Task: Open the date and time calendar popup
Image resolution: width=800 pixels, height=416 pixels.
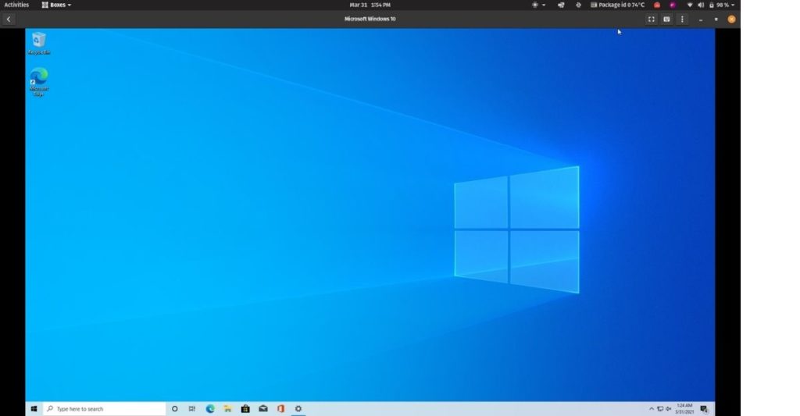Action: point(370,5)
